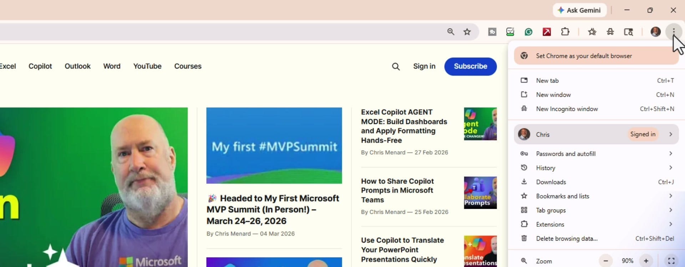This screenshot has height=267, width=685.
Task: Open Passwords and autofill menu entry
Action: [596, 153]
